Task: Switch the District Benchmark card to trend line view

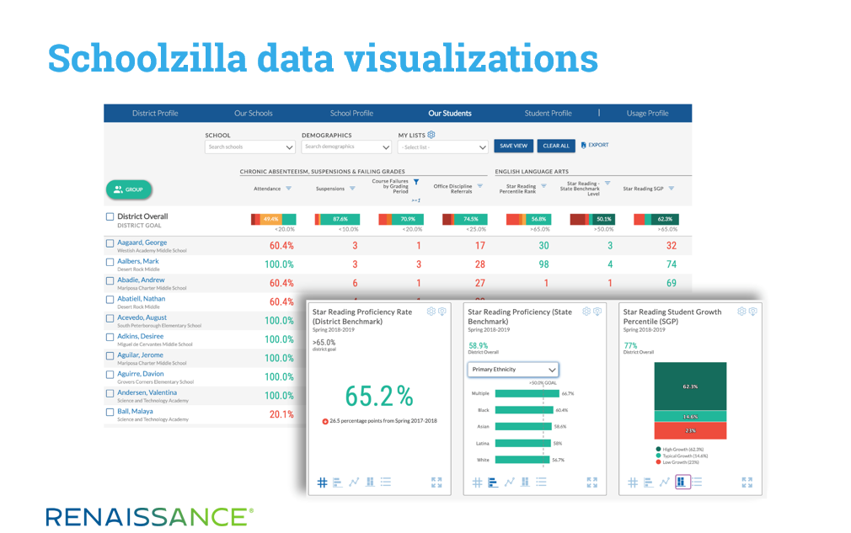Action: pyautogui.click(x=354, y=482)
